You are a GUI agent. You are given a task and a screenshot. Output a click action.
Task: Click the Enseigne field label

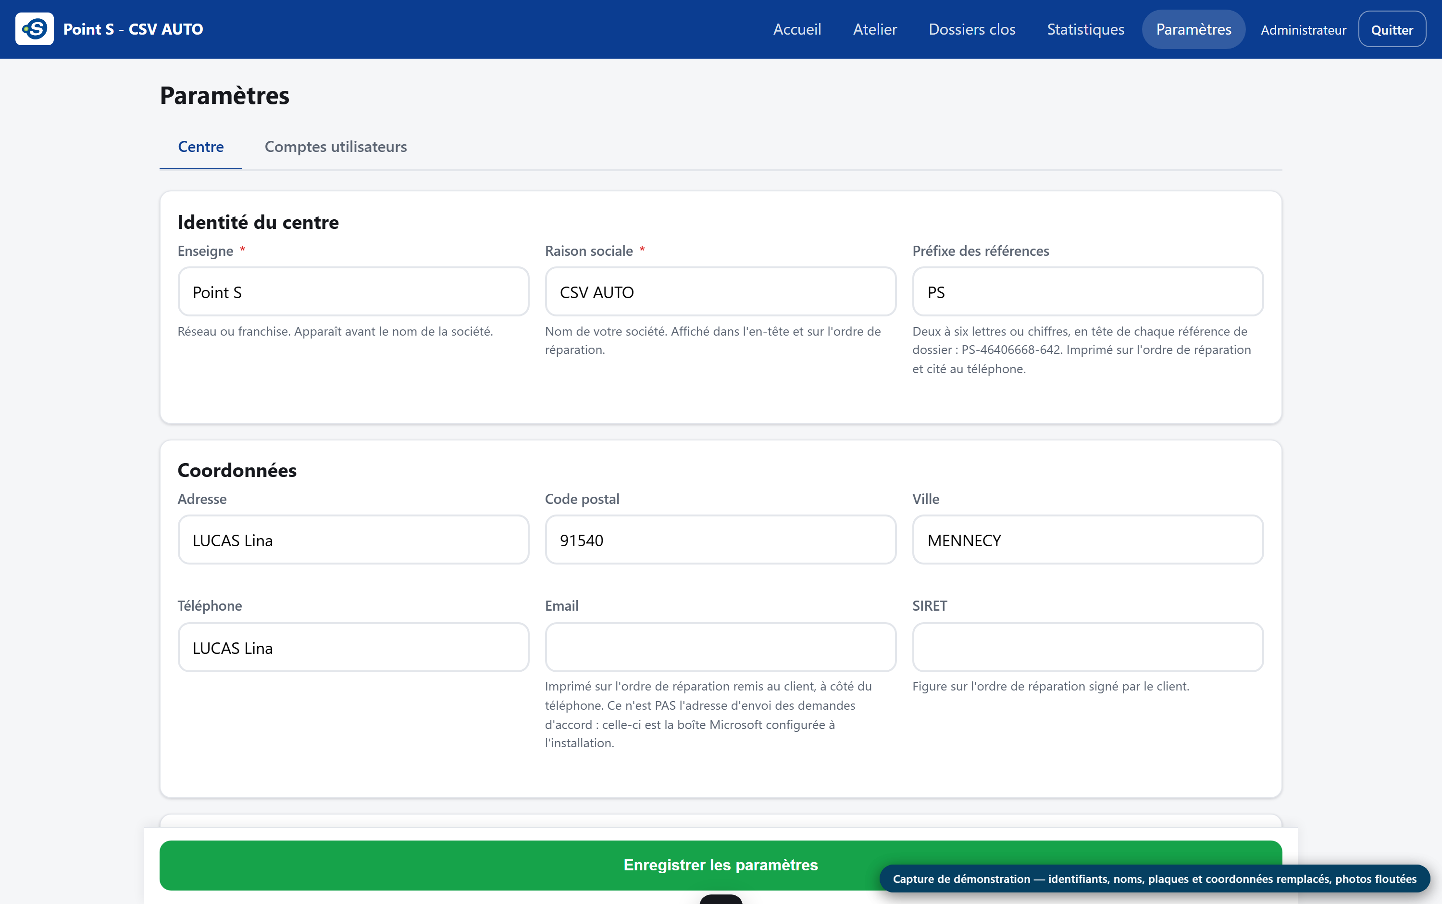coord(205,251)
